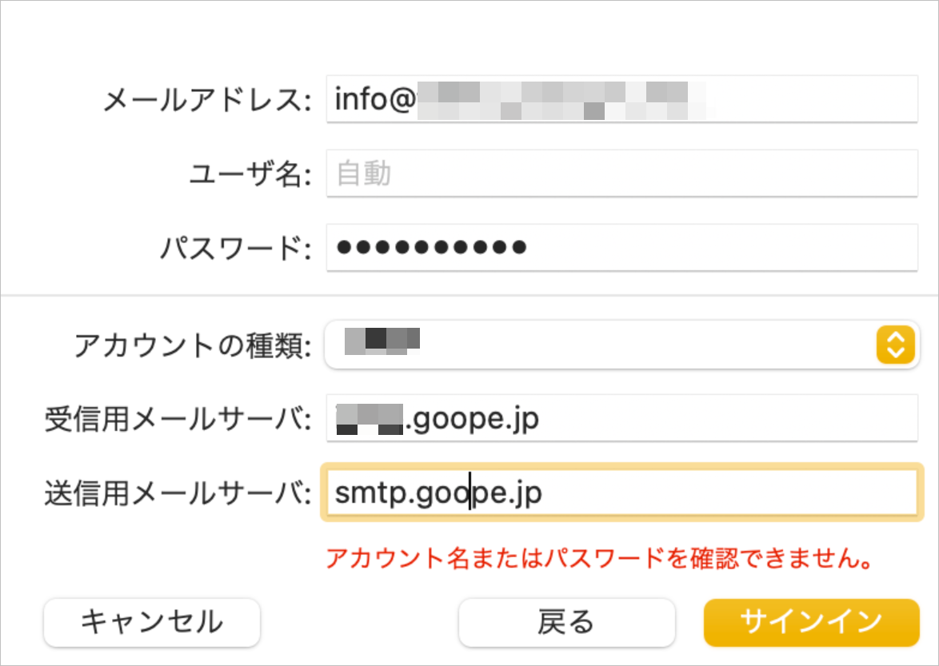Click the yellow stepper arrows control
The image size is (939, 666).
895,345
